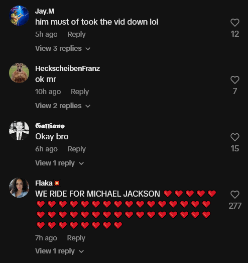
Task: Expand 'View 1 reply' under Okay bro comment
Action: click(x=59, y=163)
